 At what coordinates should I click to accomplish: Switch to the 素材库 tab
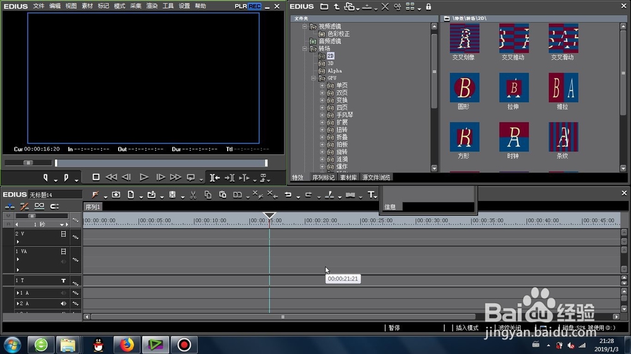click(348, 178)
